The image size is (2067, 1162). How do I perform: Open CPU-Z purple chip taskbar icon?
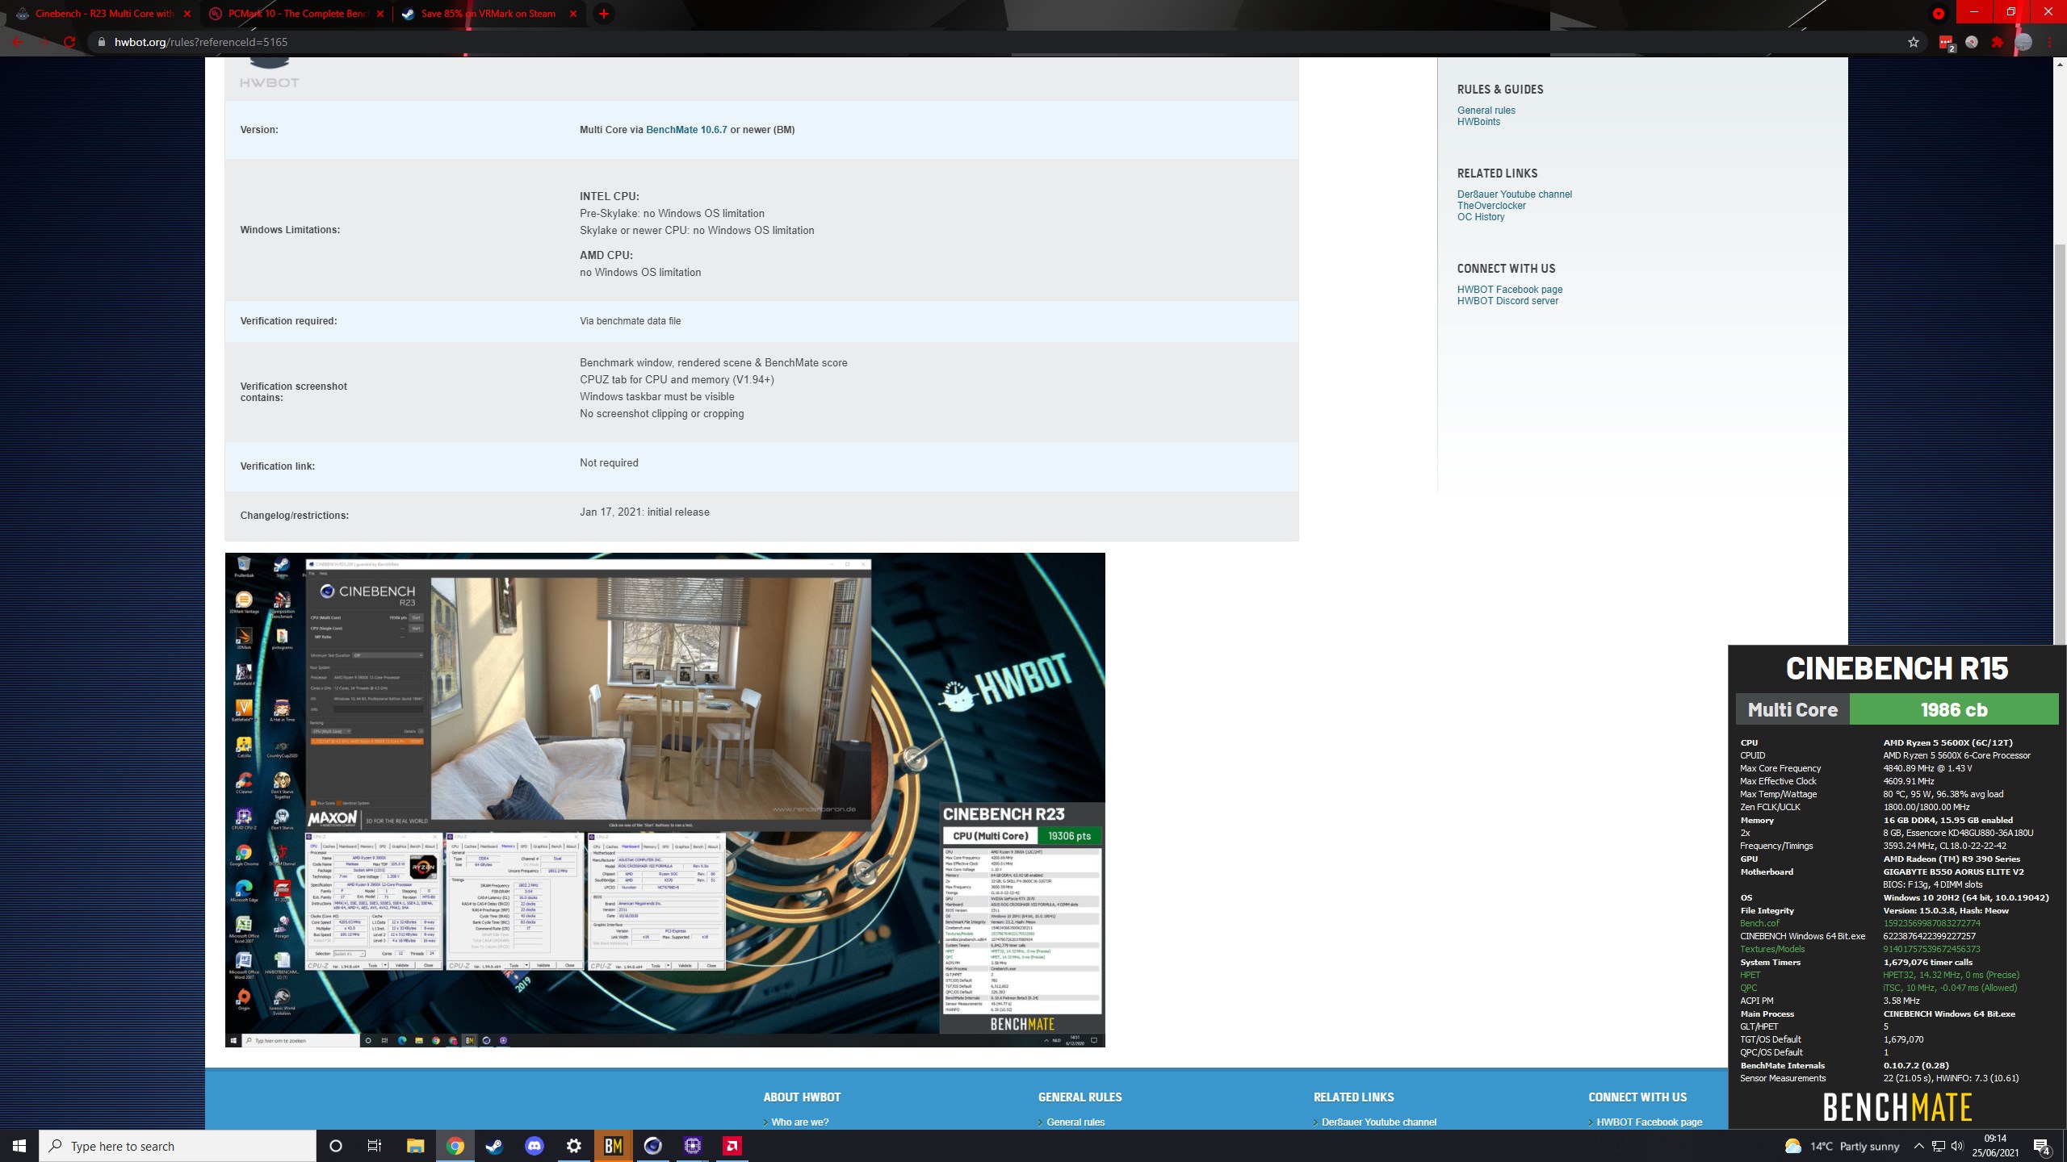pos(692,1146)
